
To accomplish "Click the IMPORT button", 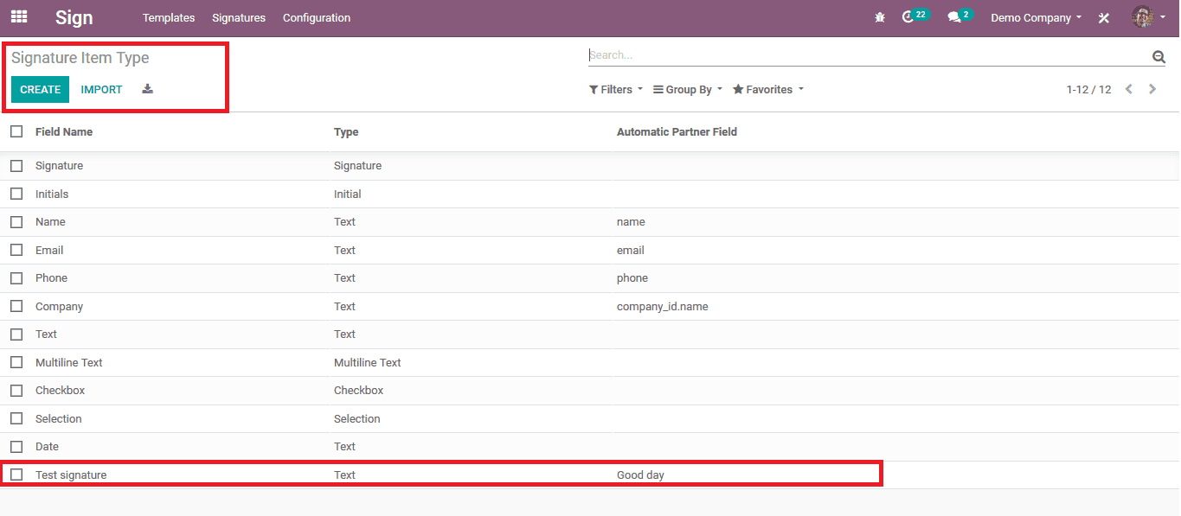I will [x=101, y=89].
